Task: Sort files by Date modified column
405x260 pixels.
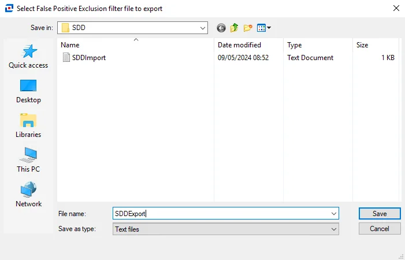Action: click(x=248, y=45)
